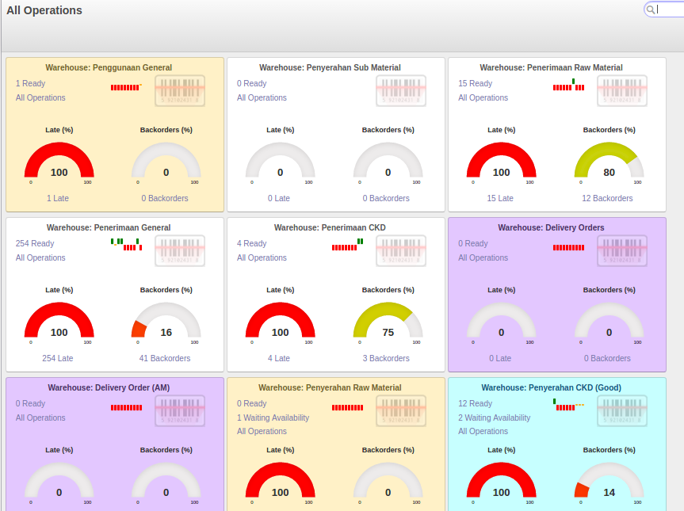
Task: Click status bar chart in Penerimaan General card
Action: pos(126,244)
